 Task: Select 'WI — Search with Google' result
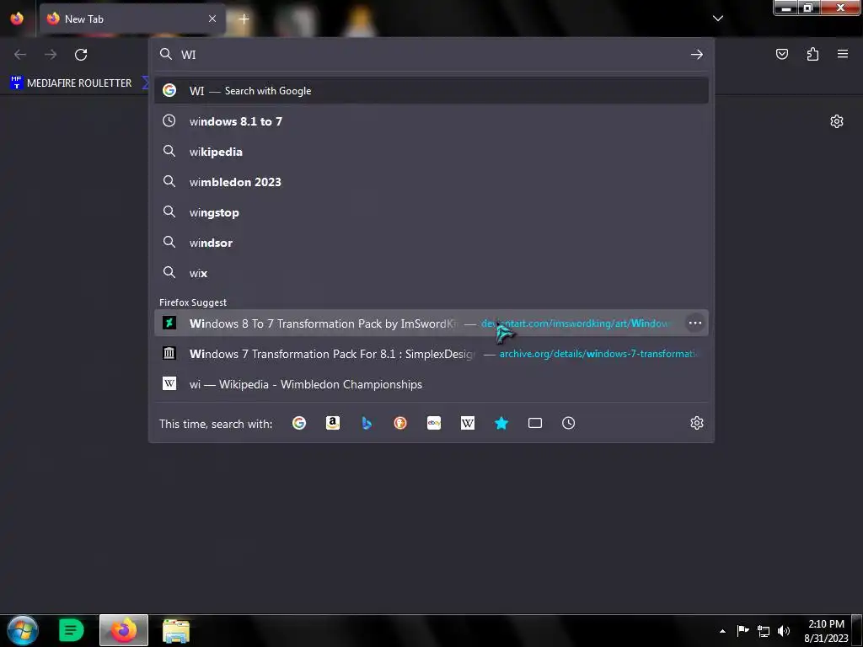point(431,91)
